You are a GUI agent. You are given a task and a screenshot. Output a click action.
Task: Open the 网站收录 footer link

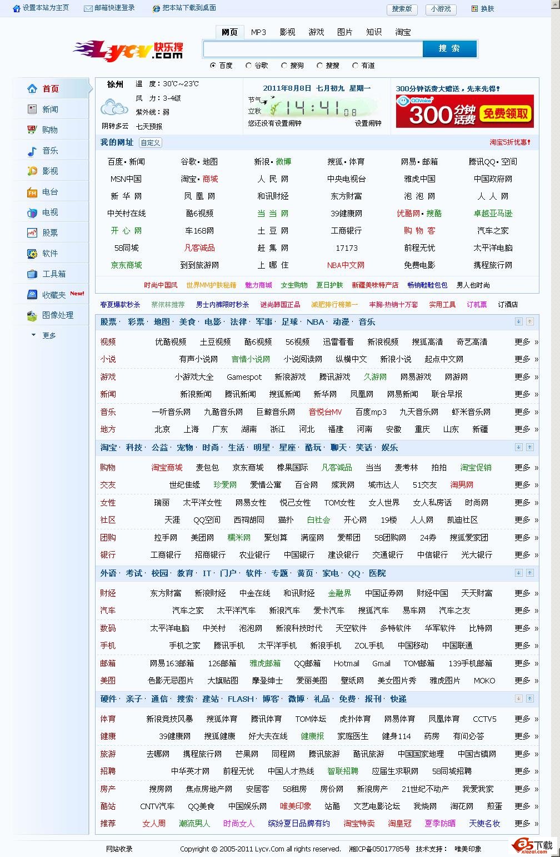(x=119, y=849)
